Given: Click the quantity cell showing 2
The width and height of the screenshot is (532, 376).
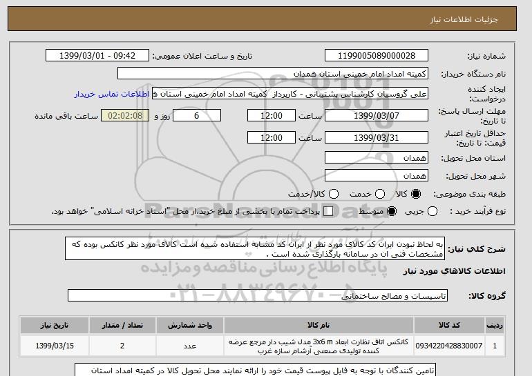Looking at the screenshot, I should 122,346.
